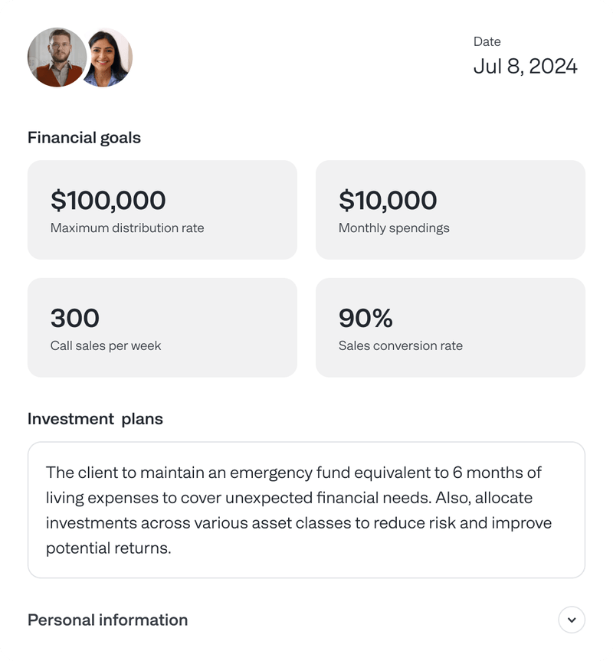Click the chevron beside Personal information

tap(572, 620)
